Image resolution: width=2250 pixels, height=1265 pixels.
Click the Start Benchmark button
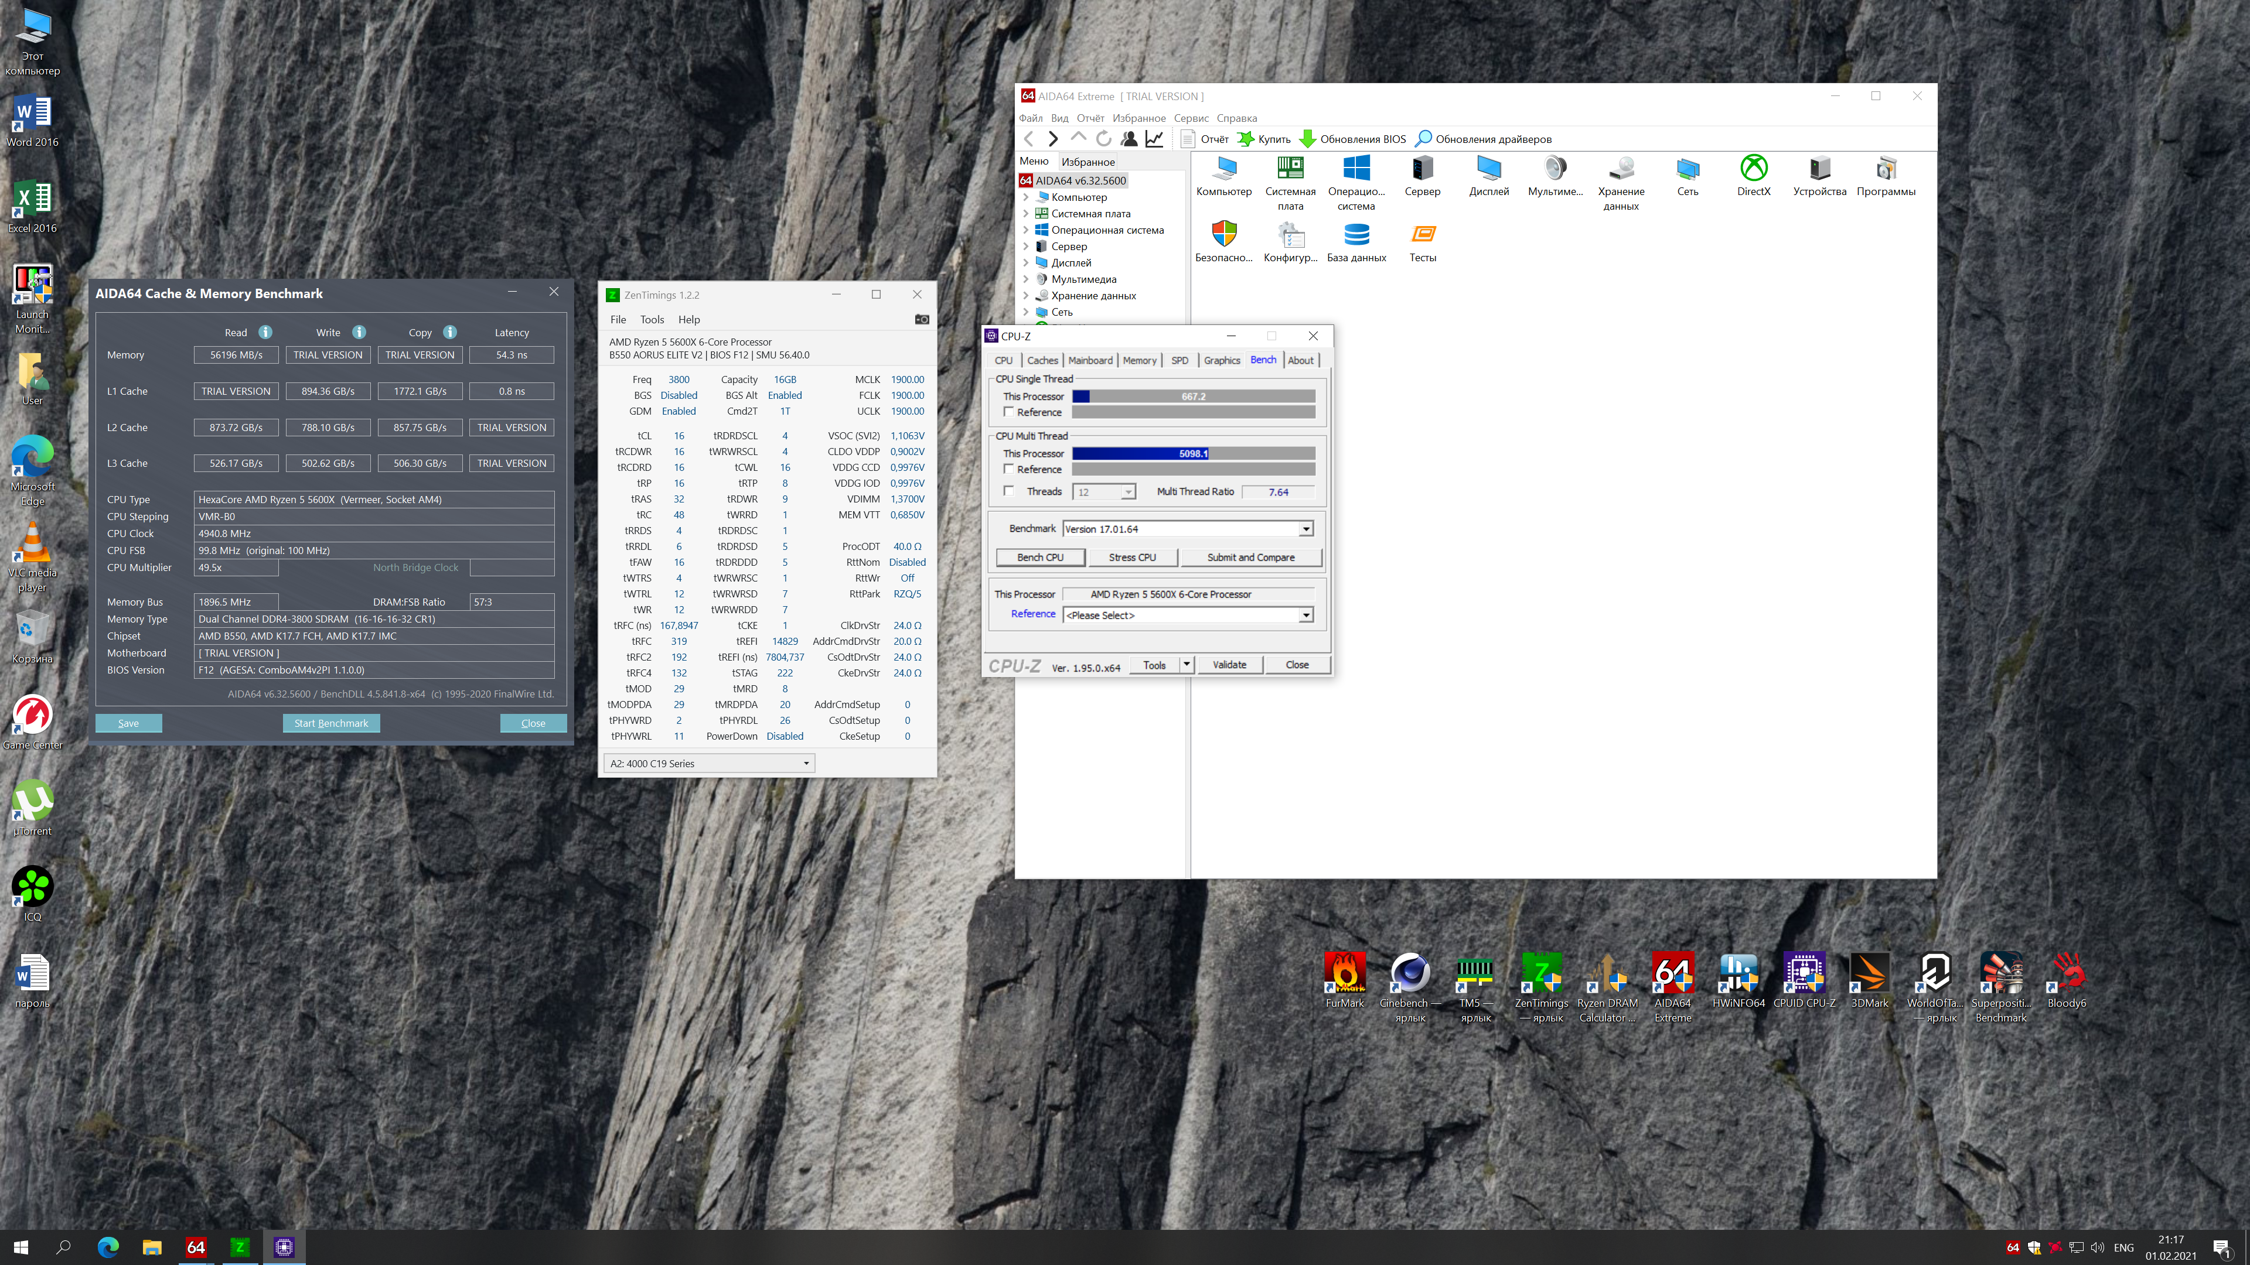point(331,723)
